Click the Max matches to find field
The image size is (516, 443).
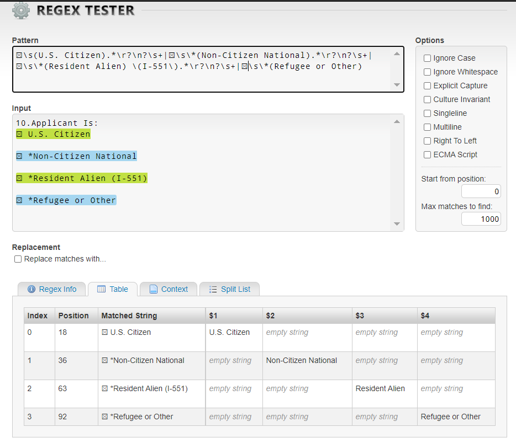click(x=481, y=219)
